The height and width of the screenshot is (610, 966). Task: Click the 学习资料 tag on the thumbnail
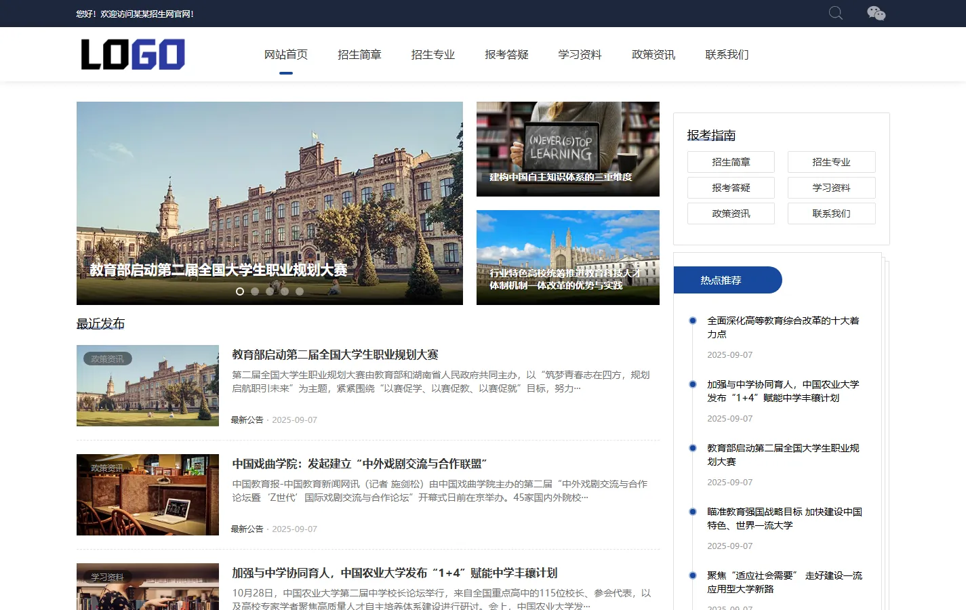(107, 577)
